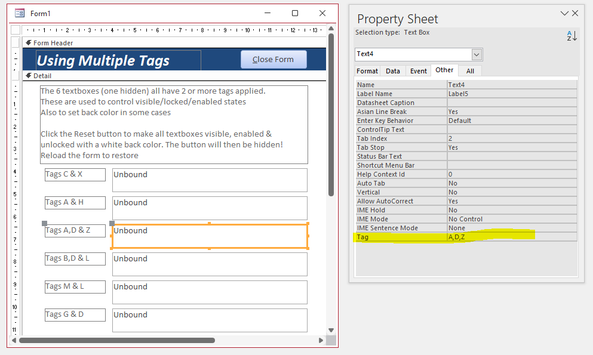This screenshot has width=593, height=355.
Task: Click the vertical scrollbar up arrow in Form1
Action: tap(331, 28)
